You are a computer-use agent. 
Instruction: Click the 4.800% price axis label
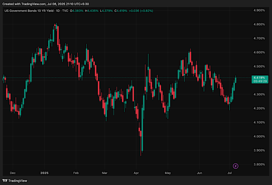(259, 24)
